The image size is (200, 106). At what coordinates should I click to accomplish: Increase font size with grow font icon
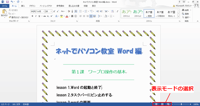pos(54,11)
